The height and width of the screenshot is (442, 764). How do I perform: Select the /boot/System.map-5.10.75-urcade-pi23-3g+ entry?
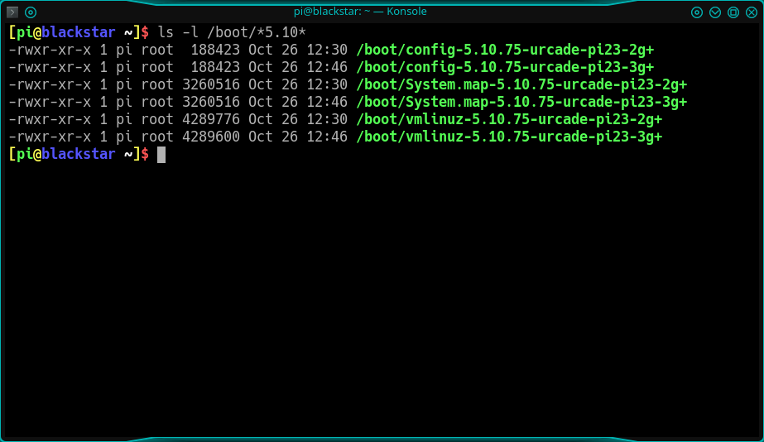click(x=521, y=102)
